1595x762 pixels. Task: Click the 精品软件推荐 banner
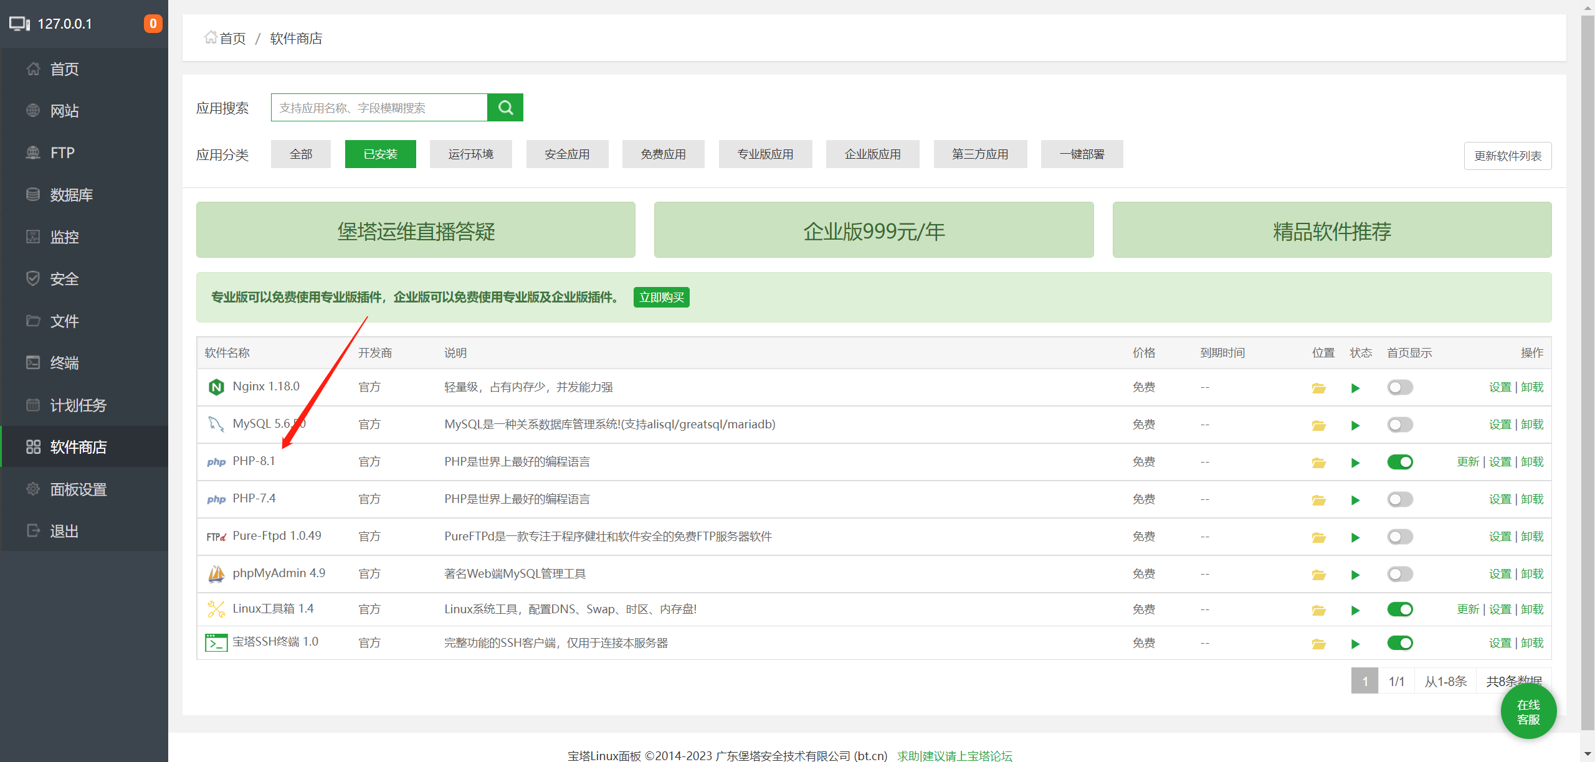coord(1332,230)
